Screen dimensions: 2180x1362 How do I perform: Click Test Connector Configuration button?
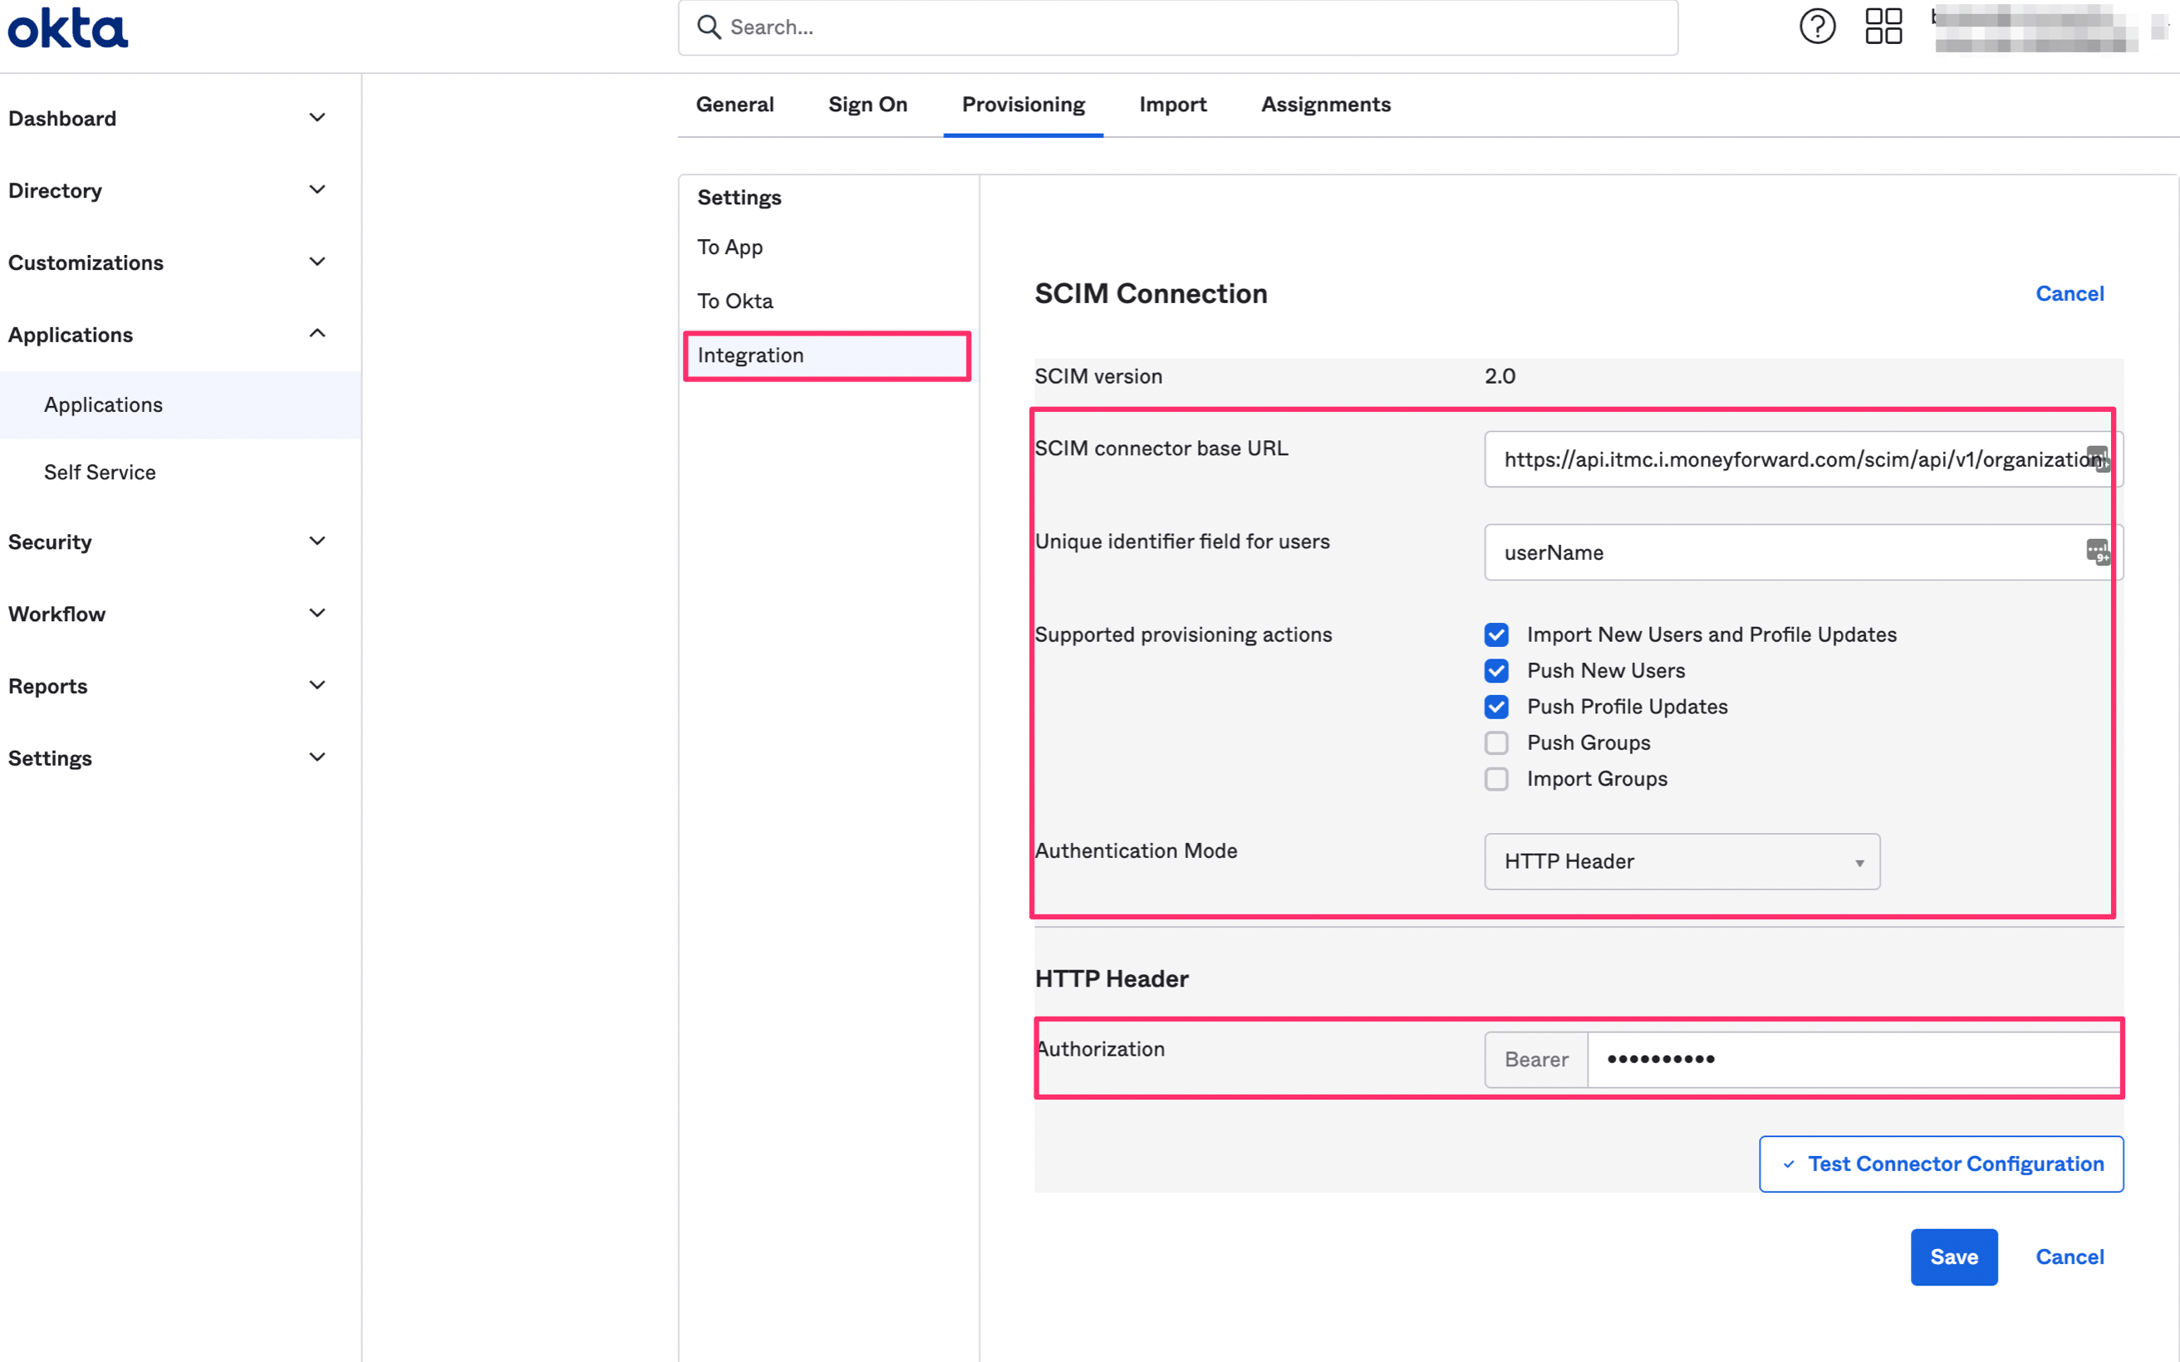click(x=1942, y=1164)
